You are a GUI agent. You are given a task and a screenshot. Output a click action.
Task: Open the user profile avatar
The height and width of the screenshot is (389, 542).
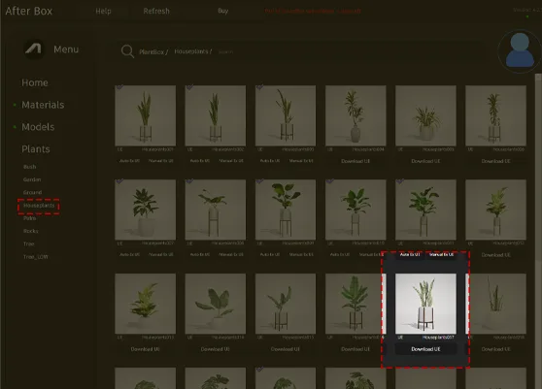tap(520, 50)
